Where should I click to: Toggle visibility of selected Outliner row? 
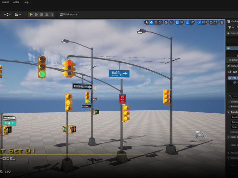(229, 48)
